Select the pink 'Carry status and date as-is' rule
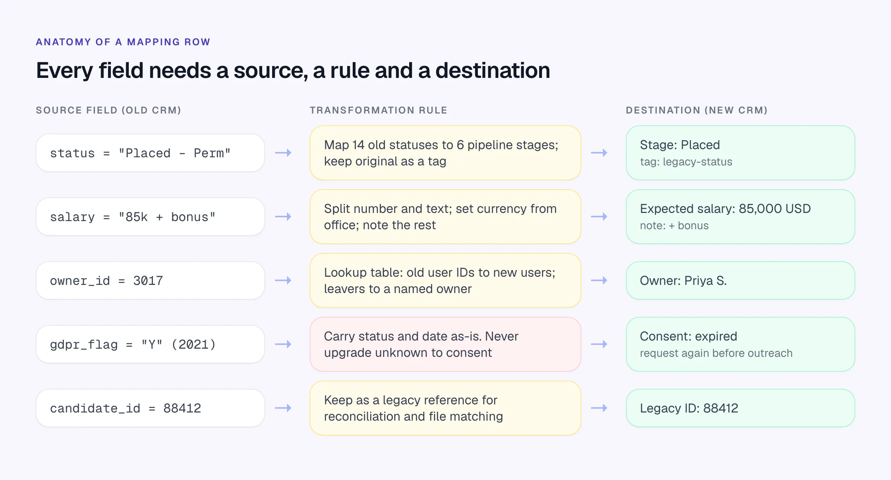The image size is (891, 480). click(x=446, y=344)
